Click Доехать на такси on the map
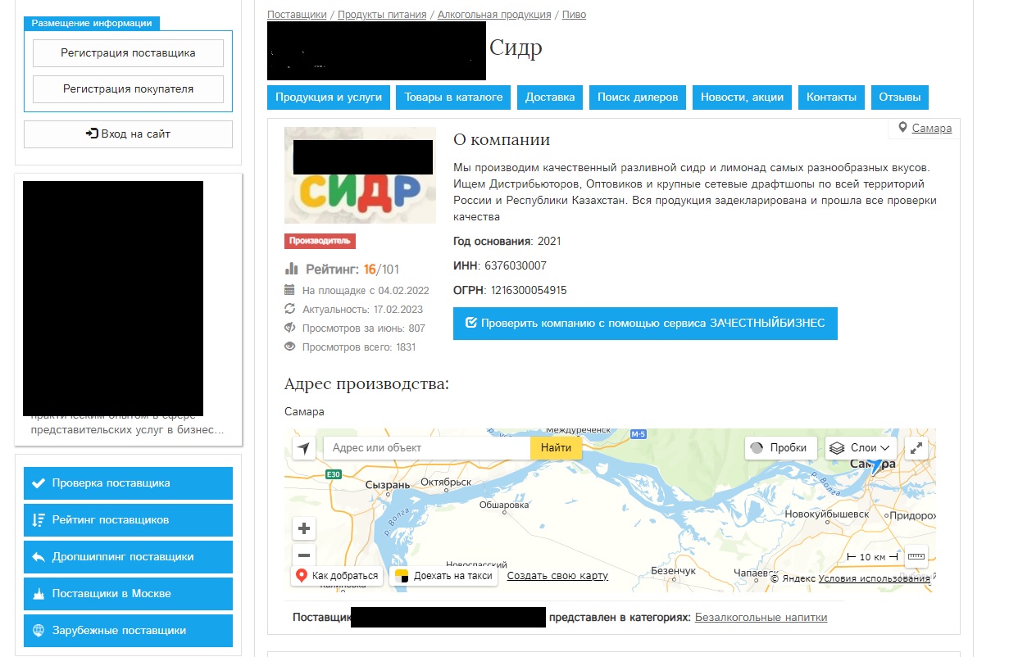This screenshot has width=1009, height=657. coord(444,576)
